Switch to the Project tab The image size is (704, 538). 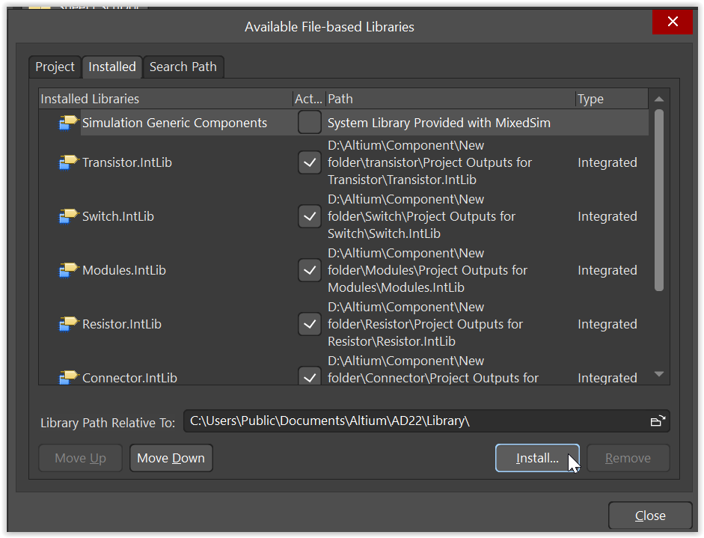(x=55, y=67)
